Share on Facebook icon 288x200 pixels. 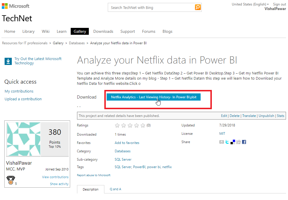[244, 142]
